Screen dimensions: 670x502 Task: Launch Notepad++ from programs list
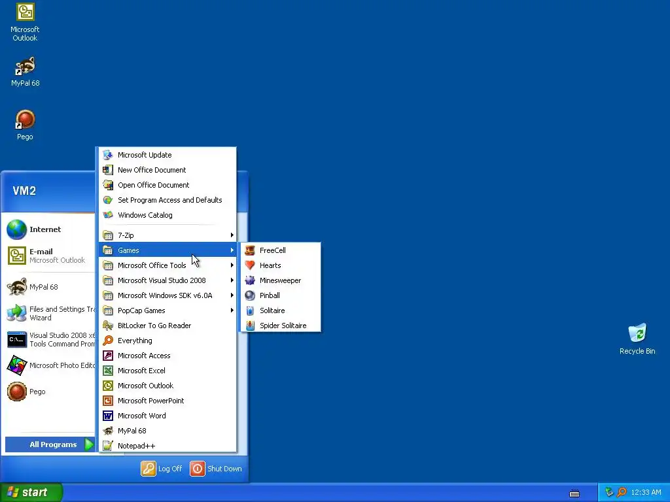(167, 446)
